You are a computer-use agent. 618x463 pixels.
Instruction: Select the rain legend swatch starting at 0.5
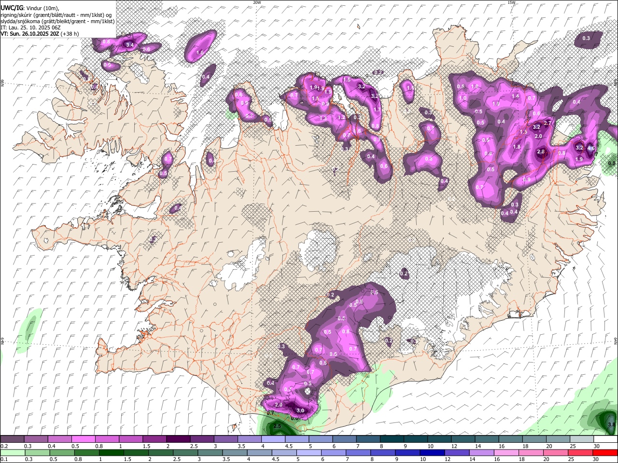coord(62,452)
